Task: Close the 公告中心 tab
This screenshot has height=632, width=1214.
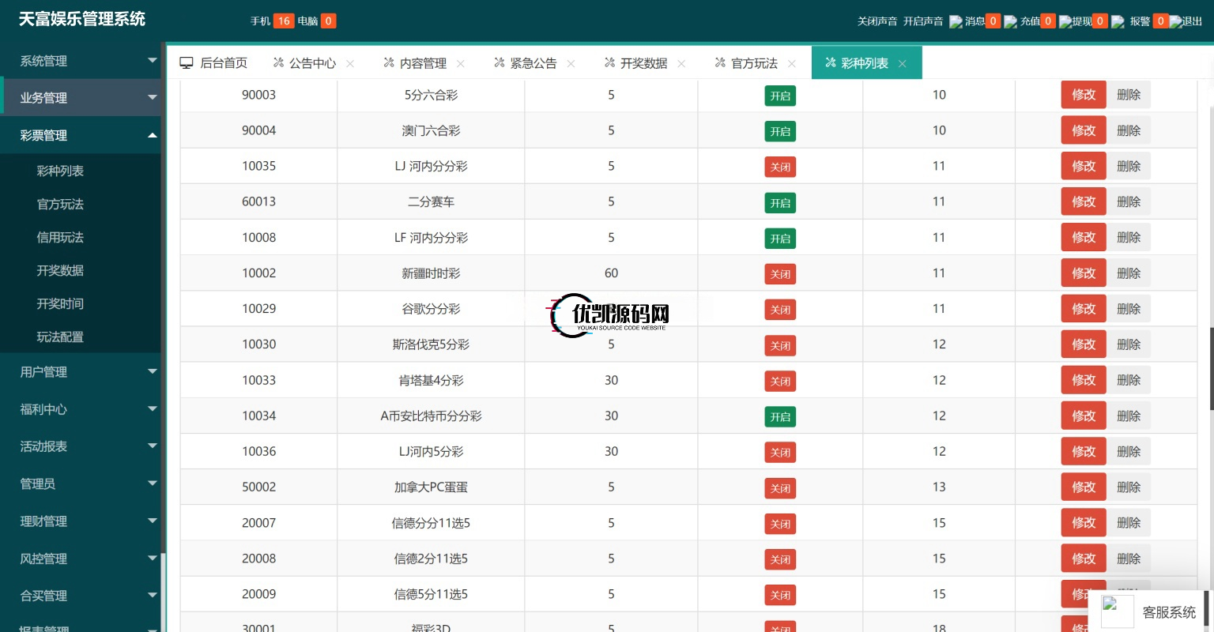Action: click(350, 64)
